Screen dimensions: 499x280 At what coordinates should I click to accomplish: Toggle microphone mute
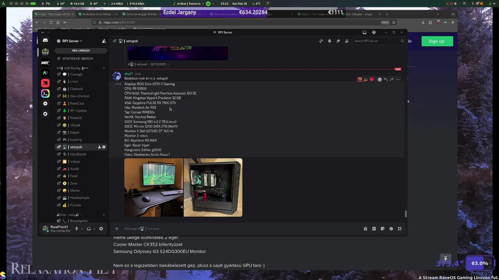(x=76, y=229)
